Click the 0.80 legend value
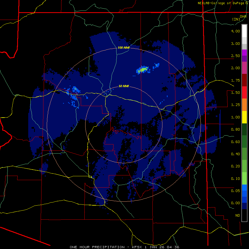The width and height of the screenshot is (249, 249). 235,129
